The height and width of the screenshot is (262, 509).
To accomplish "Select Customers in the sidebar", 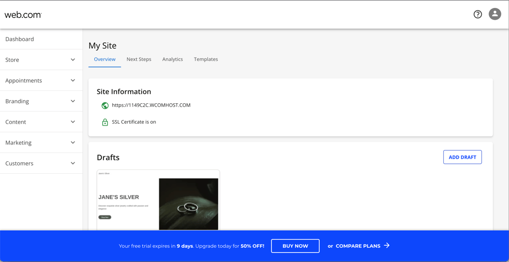I will coord(41,163).
